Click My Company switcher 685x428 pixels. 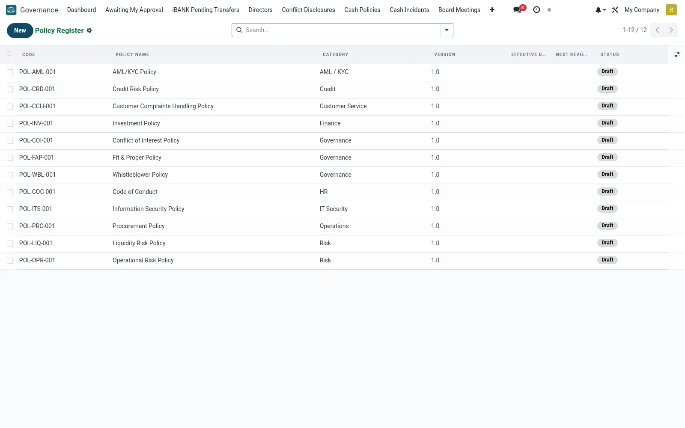pos(642,10)
